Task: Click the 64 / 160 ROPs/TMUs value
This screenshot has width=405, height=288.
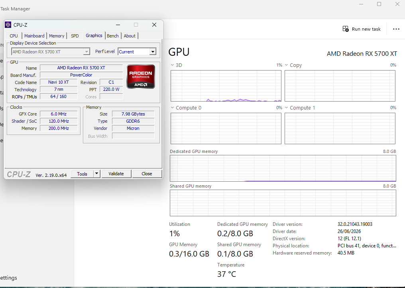Action: click(59, 96)
